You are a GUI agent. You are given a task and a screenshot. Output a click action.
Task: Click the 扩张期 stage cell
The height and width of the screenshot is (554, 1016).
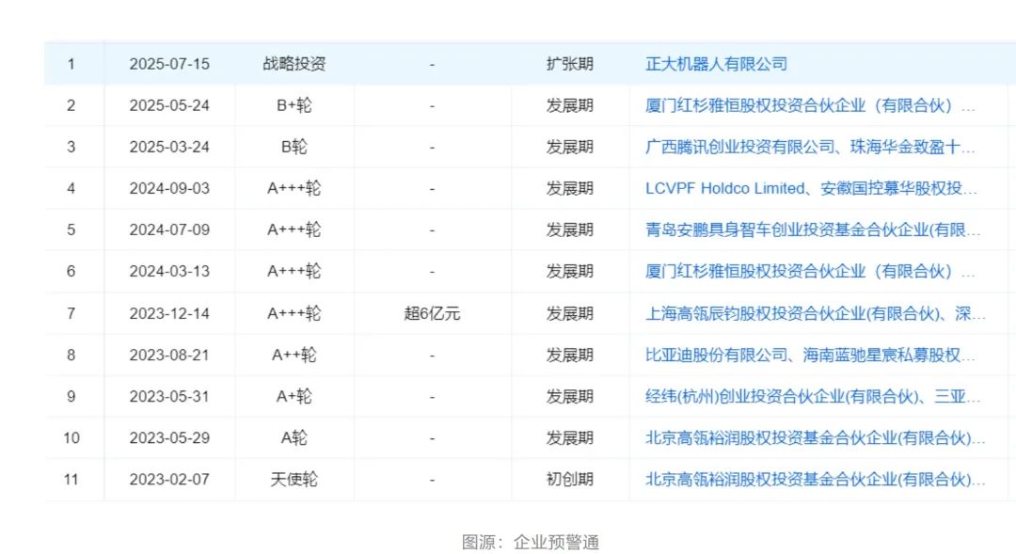pos(569,64)
